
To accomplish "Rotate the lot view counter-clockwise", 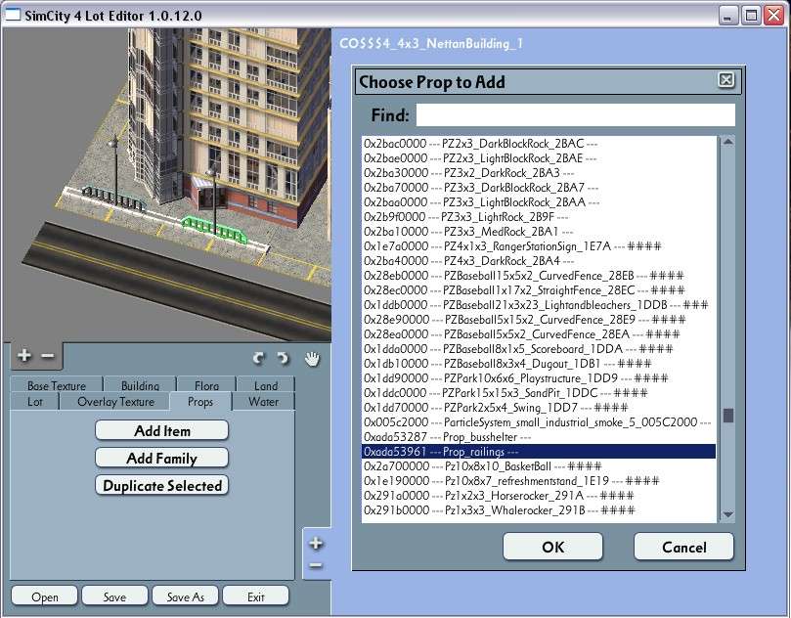I will (258, 358).
